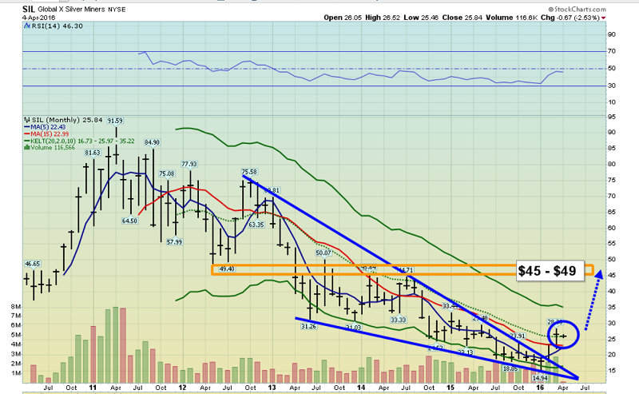This screenshot has width=639, height=394.
Task: Click the 46.65 price label at chart start
Action: point(33,264)
